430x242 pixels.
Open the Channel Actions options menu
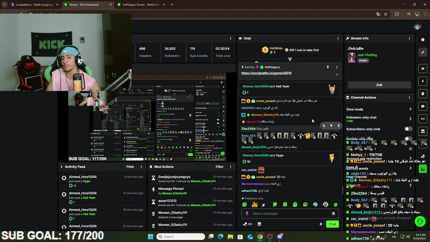point(409,97)
